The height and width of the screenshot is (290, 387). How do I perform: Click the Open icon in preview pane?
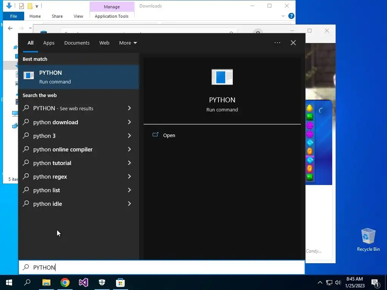coord(155,135)
